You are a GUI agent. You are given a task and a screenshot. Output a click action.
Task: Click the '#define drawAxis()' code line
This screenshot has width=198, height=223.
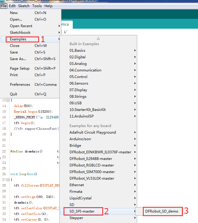tap(26, 151)
